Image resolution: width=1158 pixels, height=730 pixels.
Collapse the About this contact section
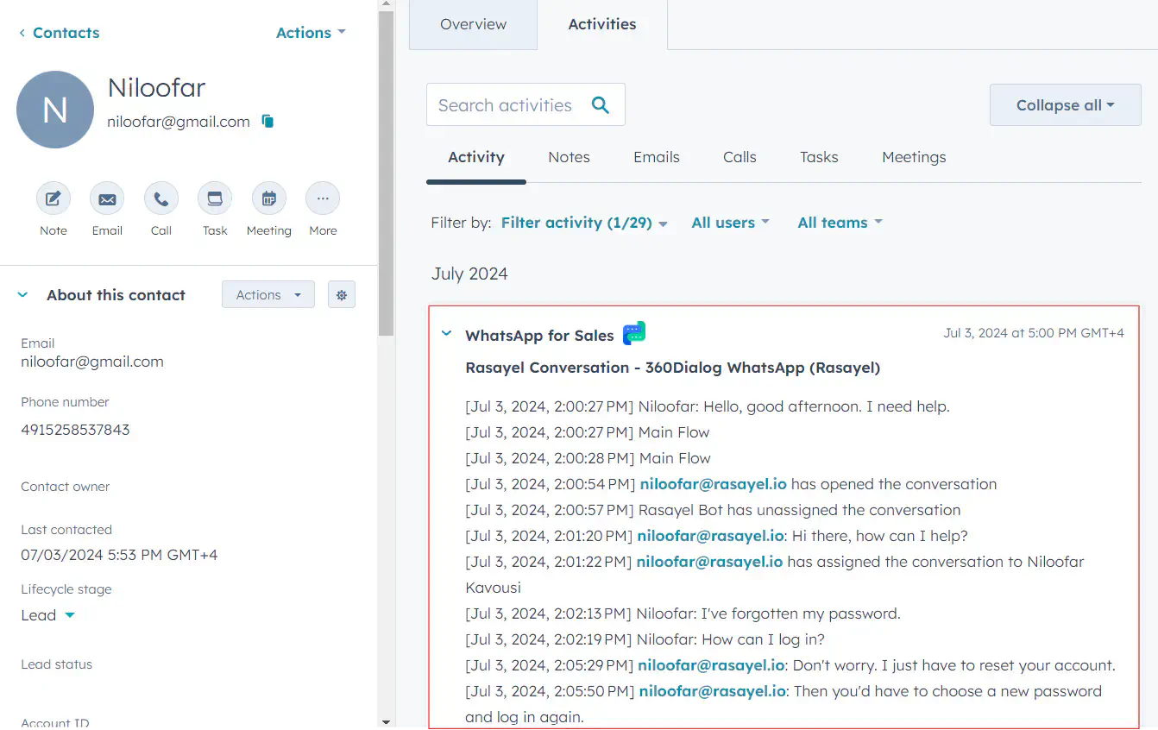(x=22, y=295)
